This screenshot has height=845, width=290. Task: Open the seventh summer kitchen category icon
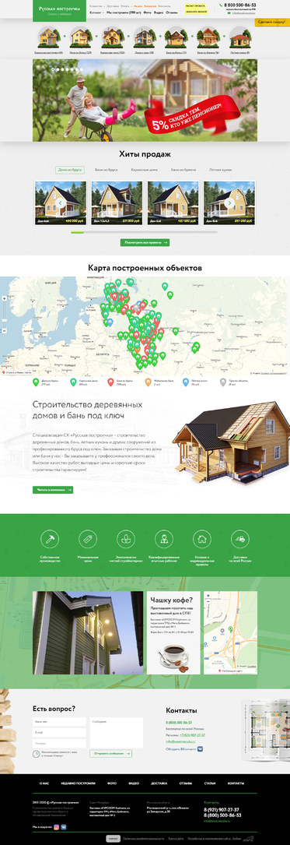click(x=239, y=37)
